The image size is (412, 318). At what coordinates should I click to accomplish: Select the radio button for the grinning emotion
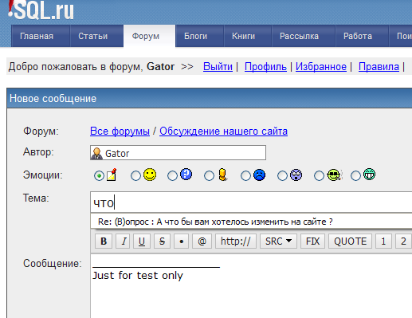pos(355,175)
